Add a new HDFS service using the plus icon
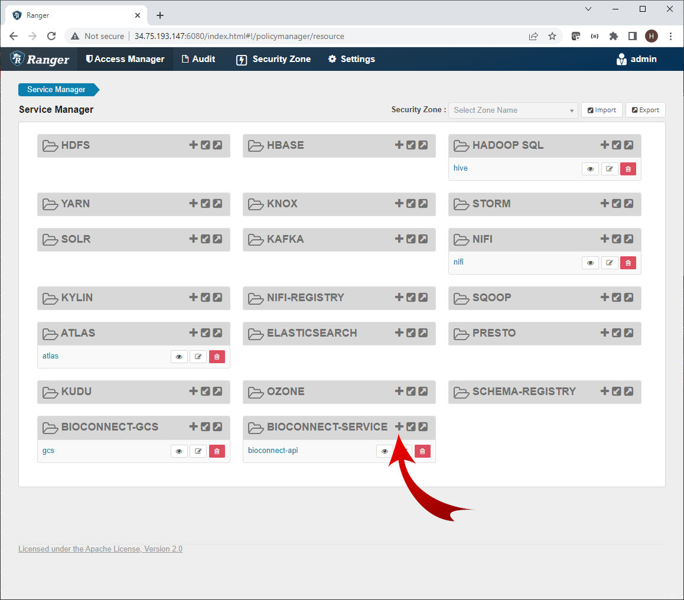Image resolution: width=684 pixels, height=600 pixels. coord(193,145)
